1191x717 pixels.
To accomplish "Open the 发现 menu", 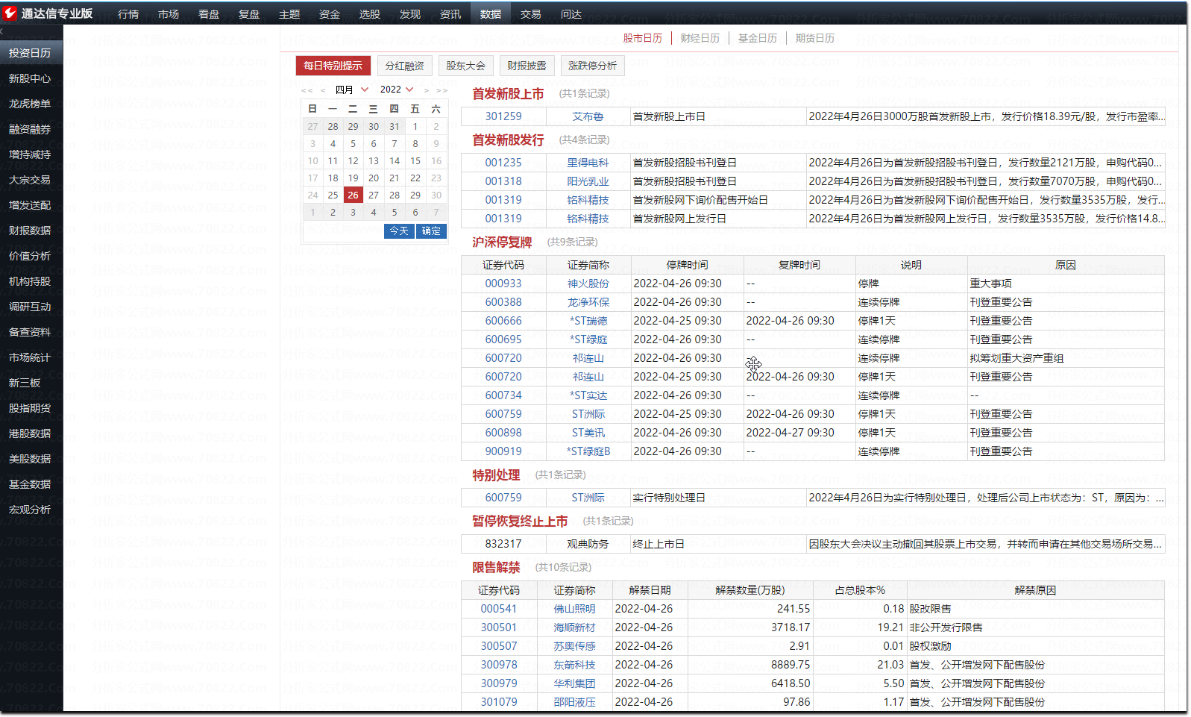I will pyautogui.click(x=410, y=14).
